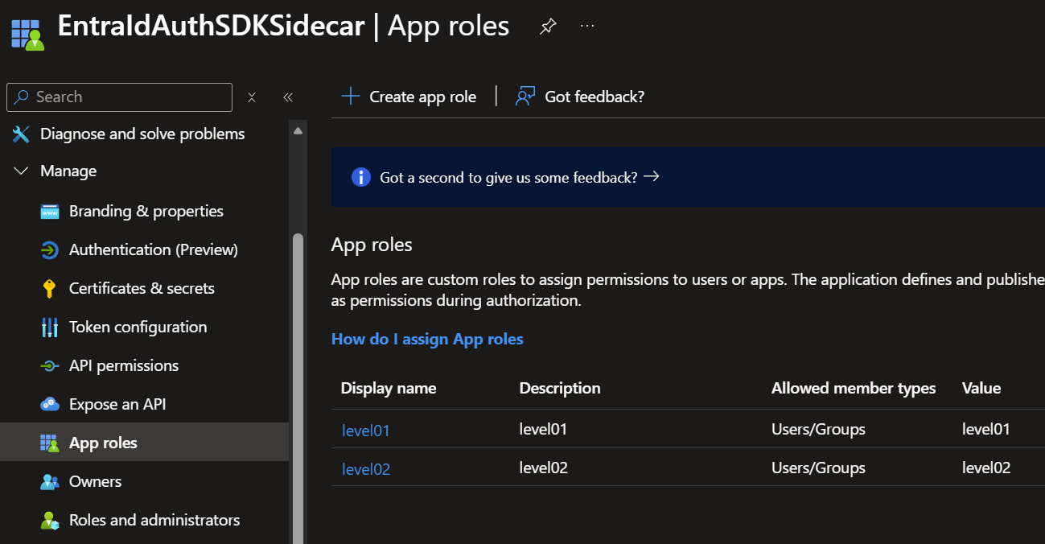Pin the App roles blade
Screen dimensions: 1045x544
(547, 27)
